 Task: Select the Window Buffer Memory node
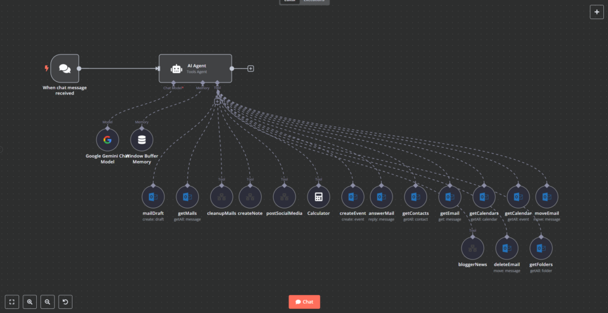click(141, 140)
